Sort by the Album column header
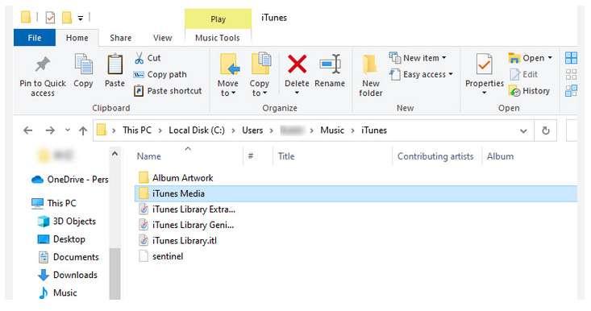 [x=500, y=156]
